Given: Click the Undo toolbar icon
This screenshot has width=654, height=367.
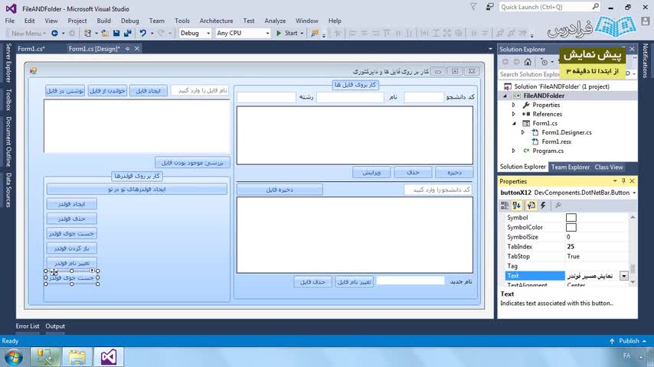Looking at the screenshot, I should [143, 33].
